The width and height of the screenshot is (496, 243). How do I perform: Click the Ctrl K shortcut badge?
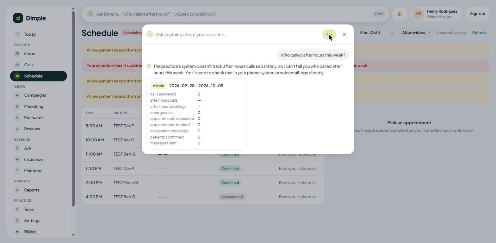tap(379, 14)
